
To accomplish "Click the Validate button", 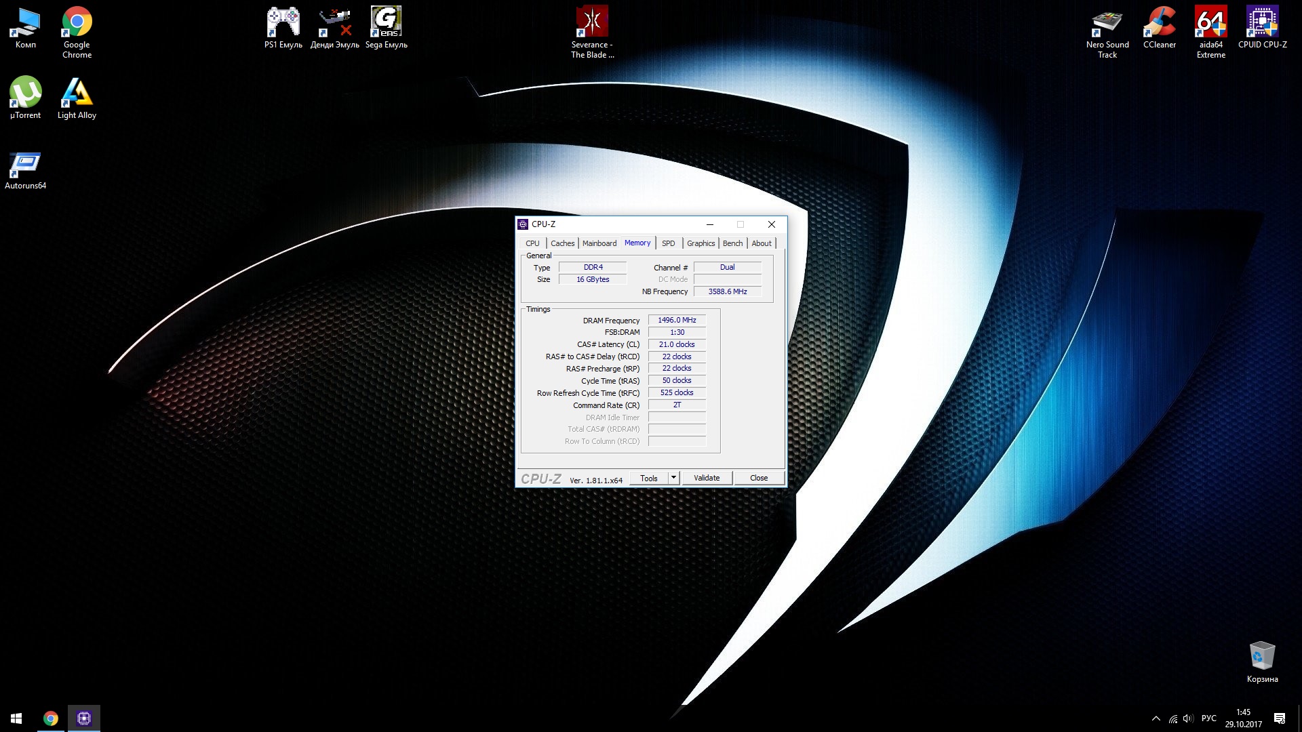I will (x=706, y=478).
